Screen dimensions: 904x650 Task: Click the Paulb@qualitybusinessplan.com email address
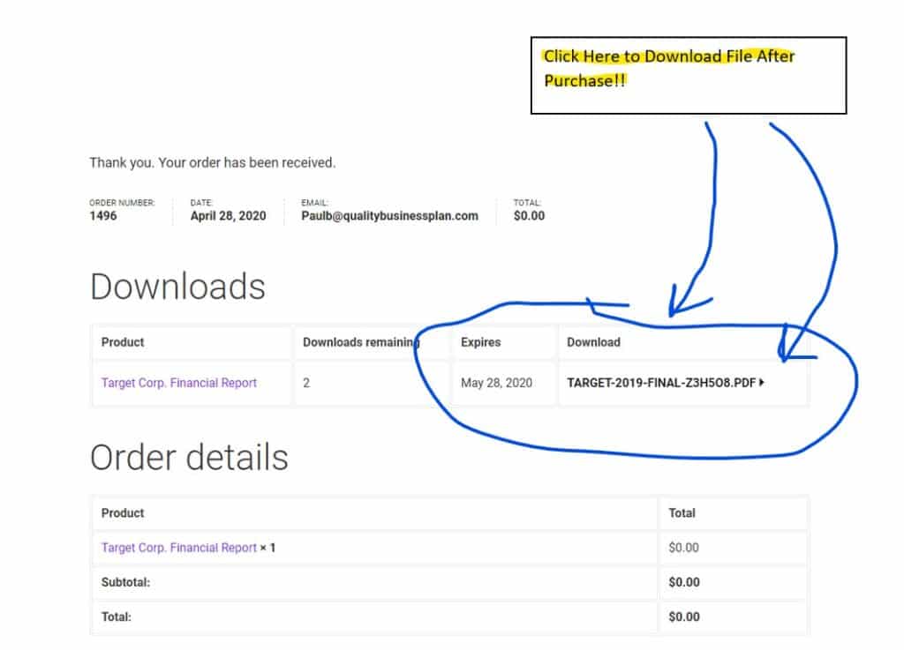click(389, 216)
